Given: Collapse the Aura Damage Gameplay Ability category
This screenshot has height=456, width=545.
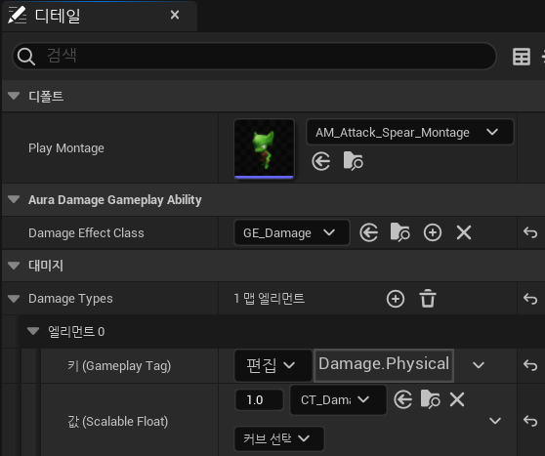Looking at the screenshot, I should tap(14, 199).
